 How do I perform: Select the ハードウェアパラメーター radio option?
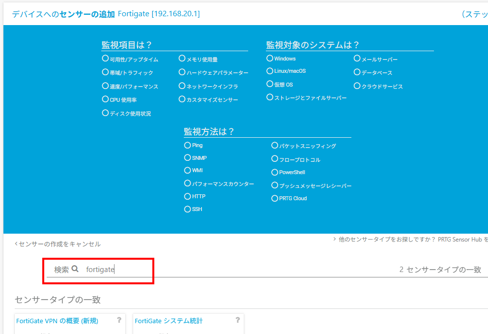tap(182, 72)
